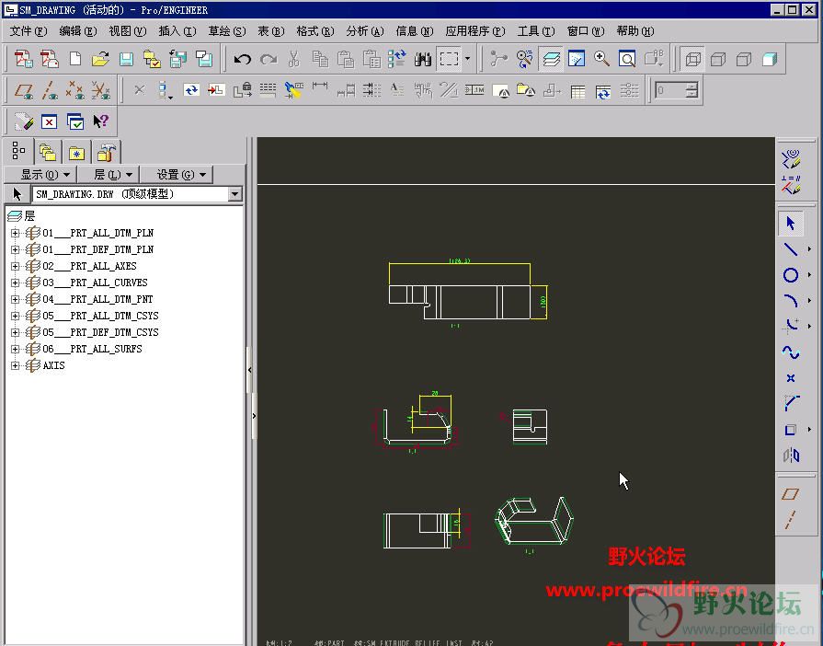Select the spline sketch tool
Screen dimensions: 823x646
(x=791, y=352)
